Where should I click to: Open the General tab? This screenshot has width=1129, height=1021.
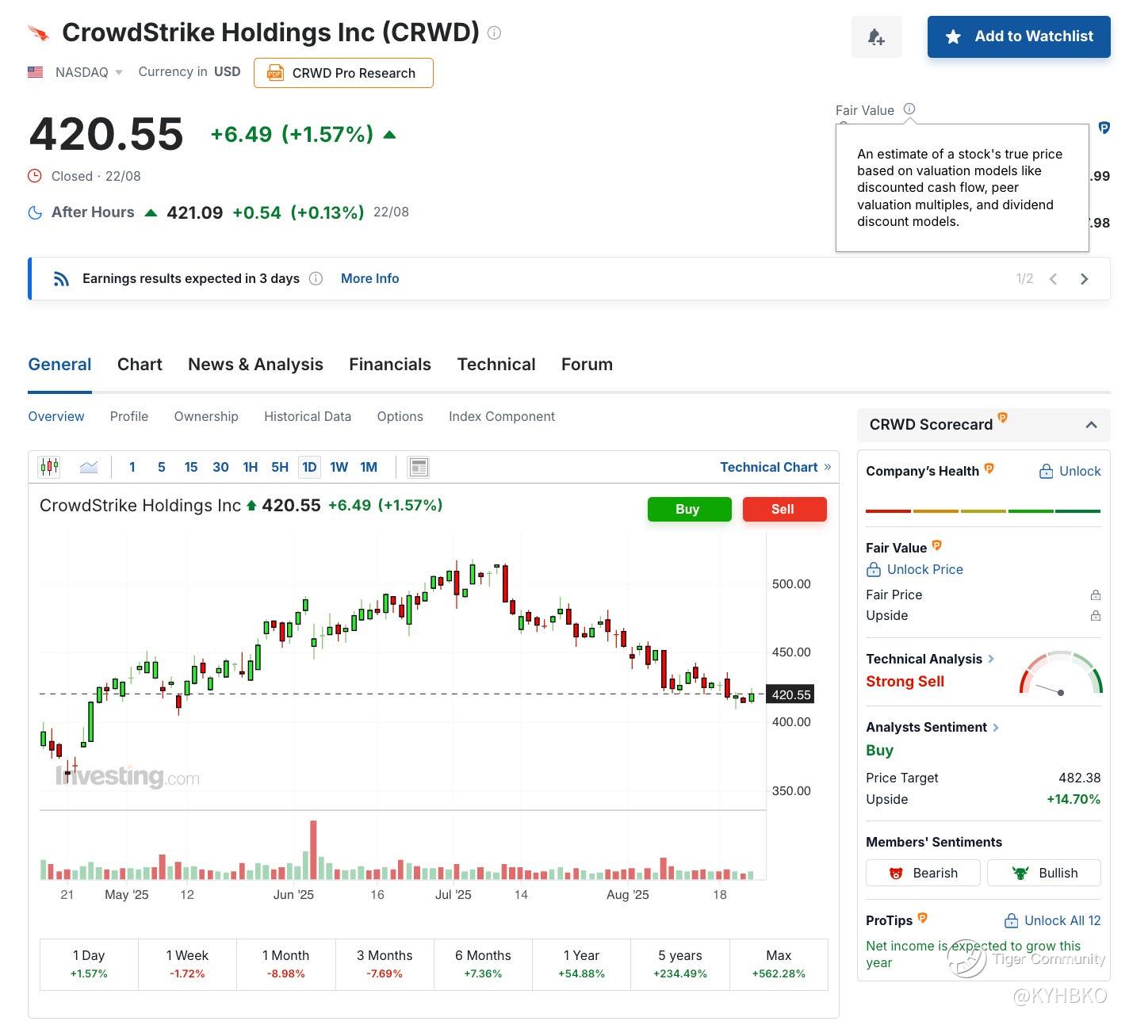pyautogui.click(x=59, y=365)
